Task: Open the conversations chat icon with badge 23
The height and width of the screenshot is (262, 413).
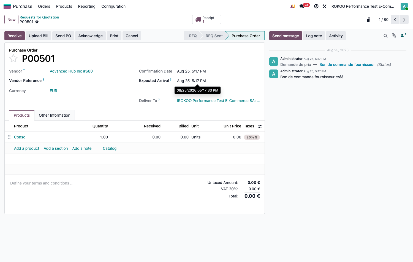Action: pos(302,6)
